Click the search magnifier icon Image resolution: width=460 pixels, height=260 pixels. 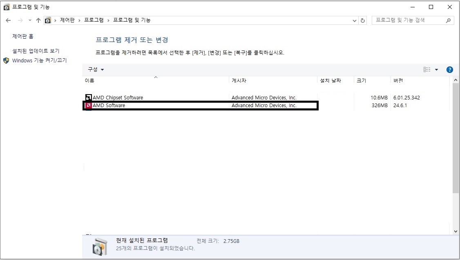448,20
